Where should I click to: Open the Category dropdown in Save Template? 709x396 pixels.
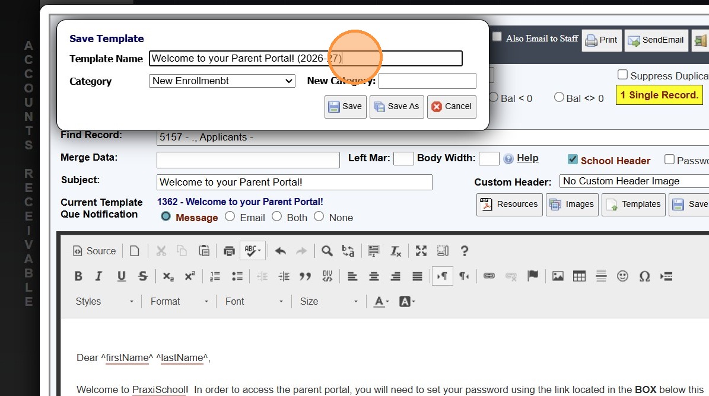tap(222, 81)
